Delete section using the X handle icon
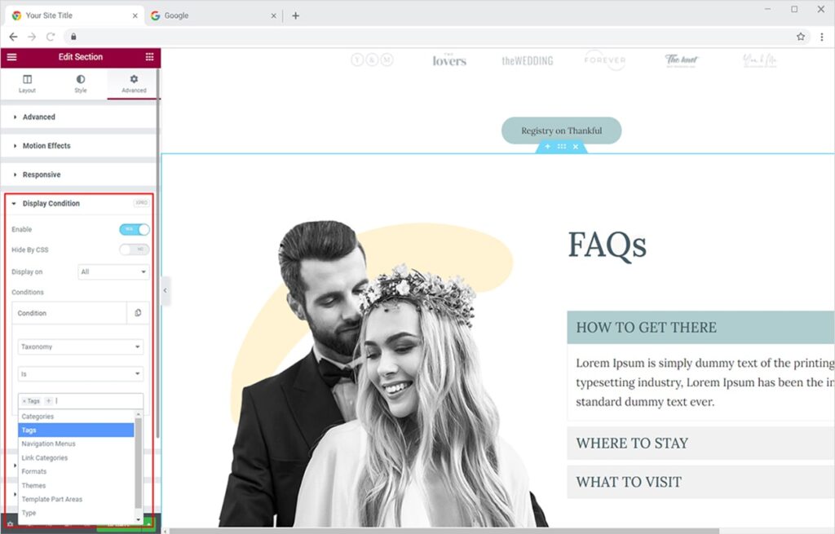The width and height of the screenshot is (835, 534). tap(575, 147)
